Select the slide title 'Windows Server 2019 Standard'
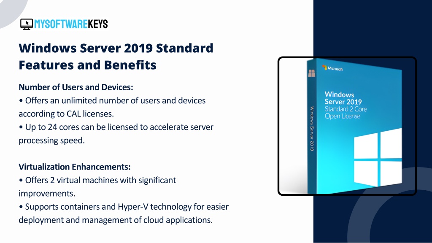This screenshot has width=432, height=243. 116,48
